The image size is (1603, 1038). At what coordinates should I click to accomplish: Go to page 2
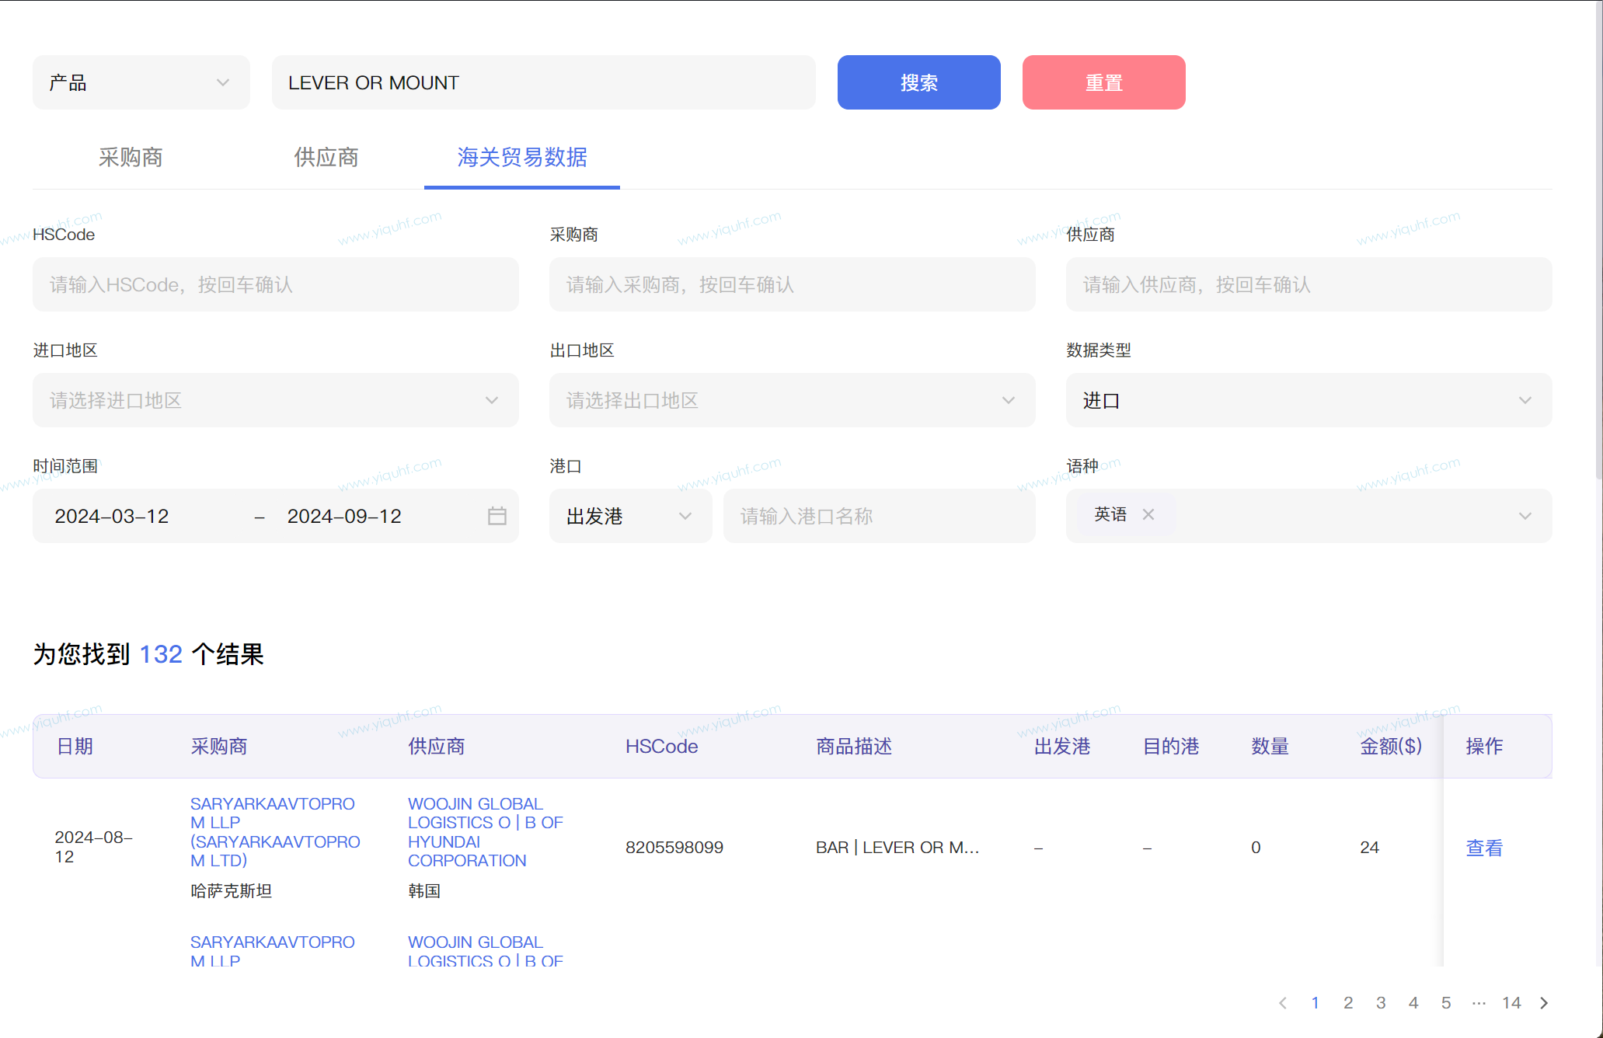(x=1348, y=1003)
